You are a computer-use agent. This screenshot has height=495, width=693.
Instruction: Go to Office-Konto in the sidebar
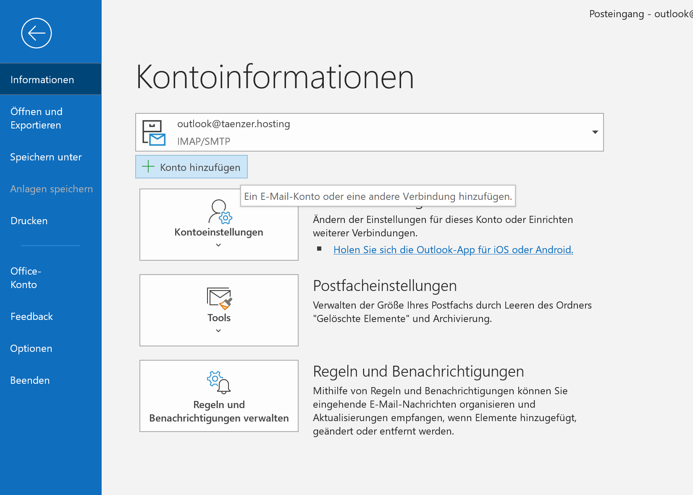(x=26, y=278)
